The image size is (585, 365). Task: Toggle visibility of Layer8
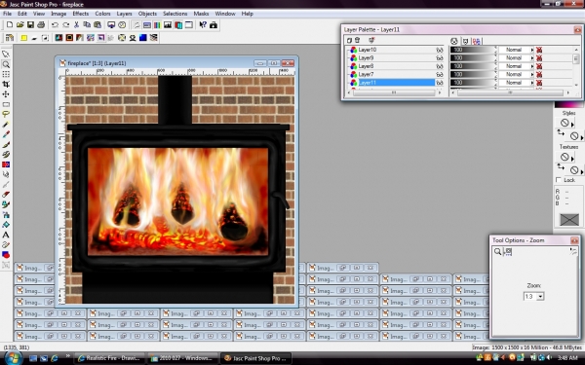click(440, 66)
